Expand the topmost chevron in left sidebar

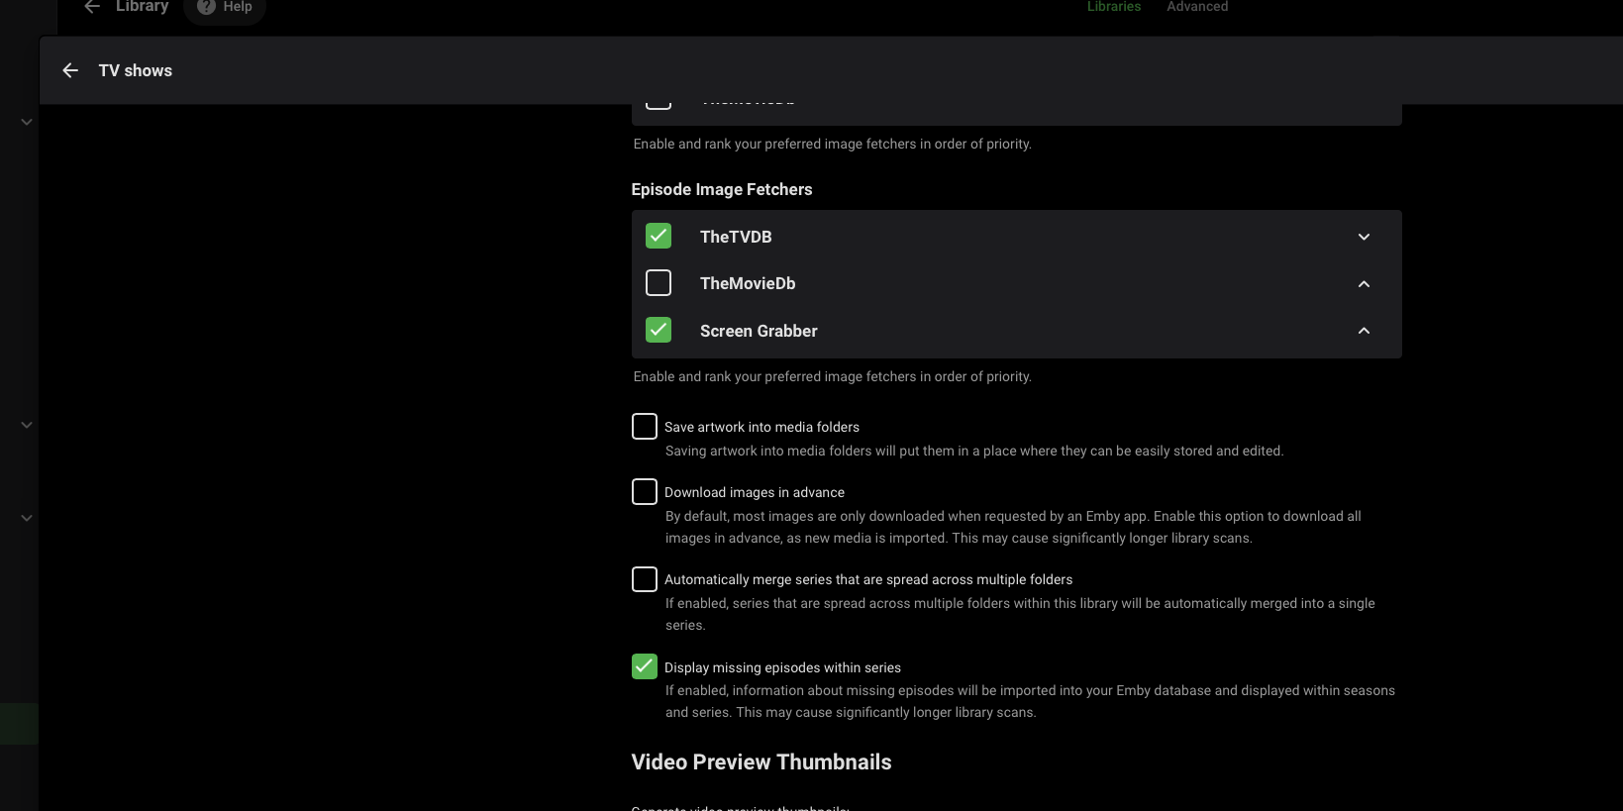[27, 122]
